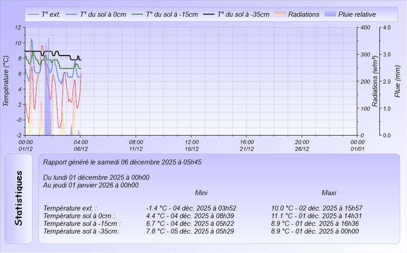The width and height of the screenshot is (407, 253).
Task: Click the red T° ext. legend line
Action: (33, 14)
